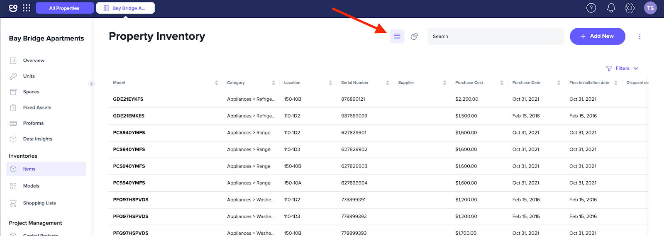Open Models under Inventories
The height and width of the screenshot is (236, 664).
tap(31, 186)
